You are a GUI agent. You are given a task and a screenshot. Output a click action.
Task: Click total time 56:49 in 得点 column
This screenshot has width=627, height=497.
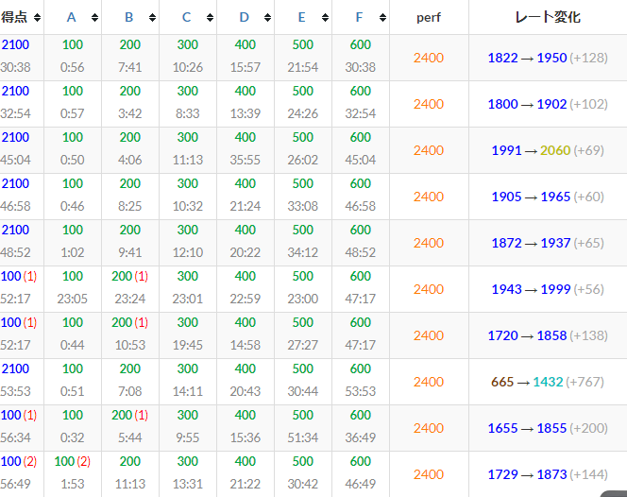15,484
